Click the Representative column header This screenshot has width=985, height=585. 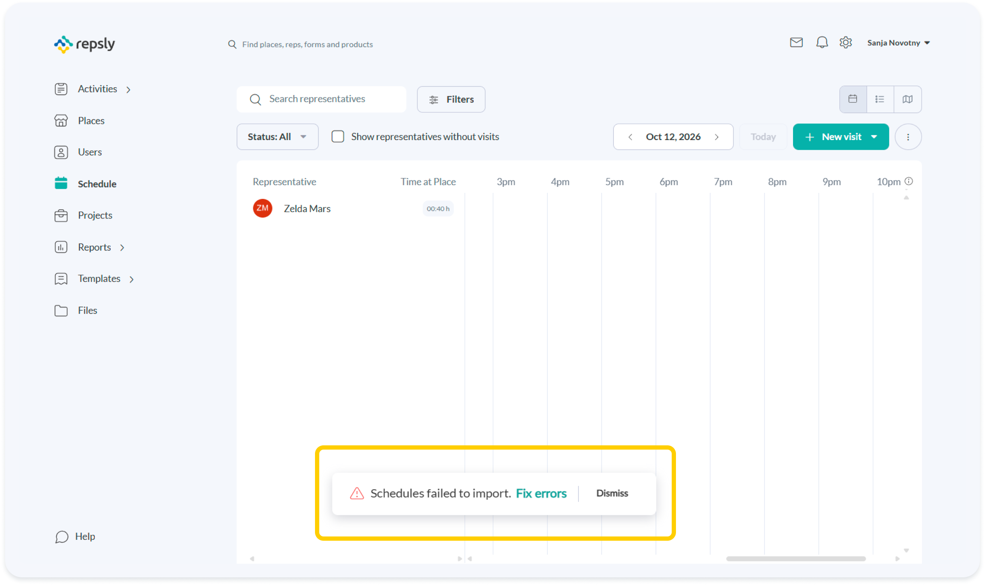(x=284, y=182)
